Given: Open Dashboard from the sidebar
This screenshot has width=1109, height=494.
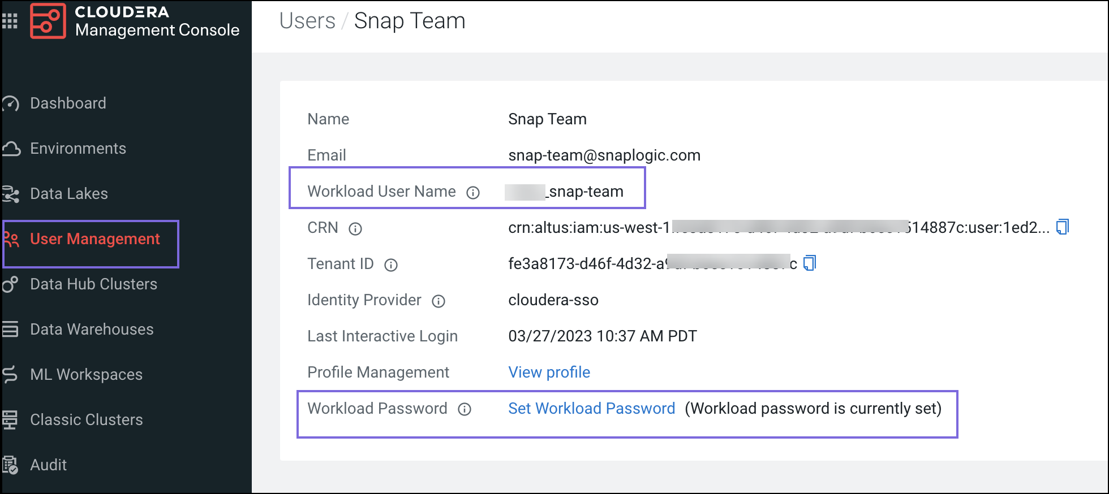Looking at the screenshot, I should (68, 103).
